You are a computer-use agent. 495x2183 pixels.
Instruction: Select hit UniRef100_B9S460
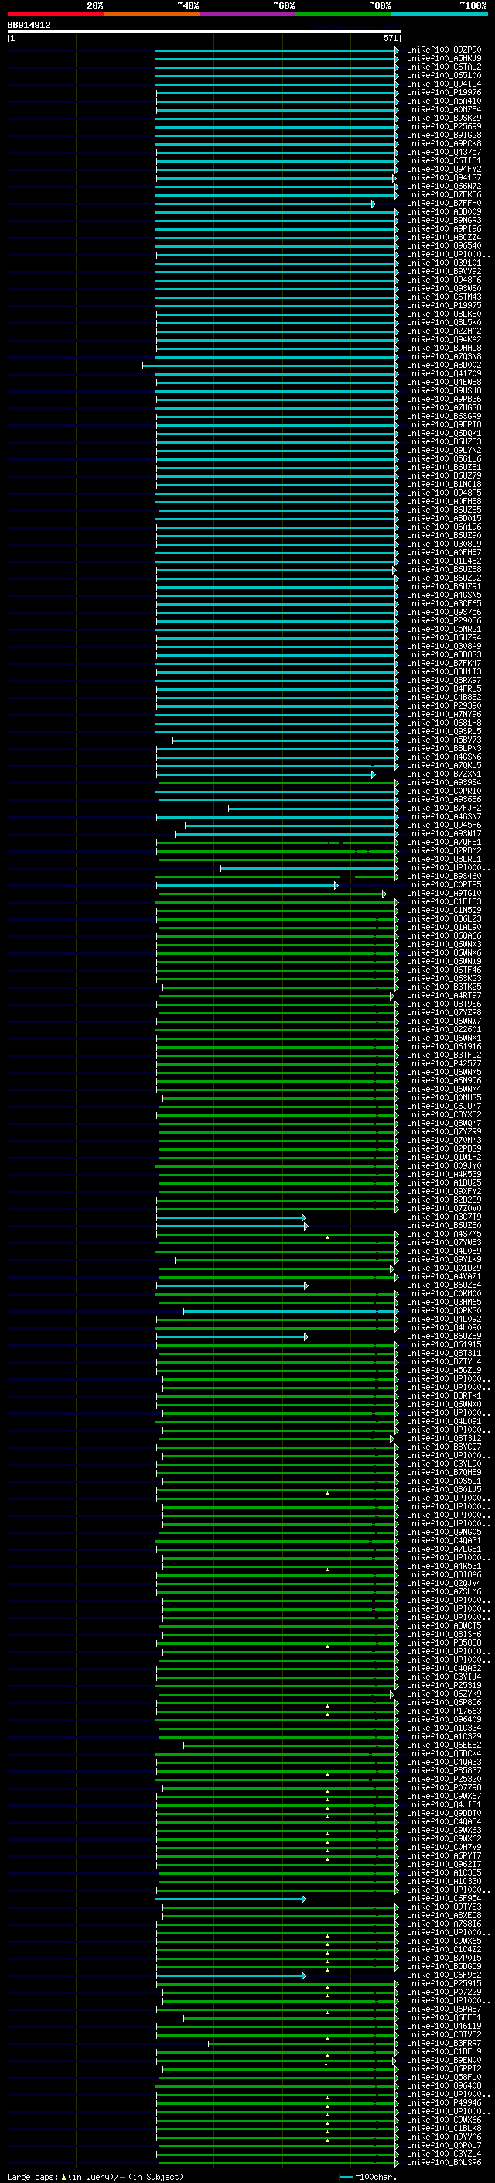coord(443,877)
